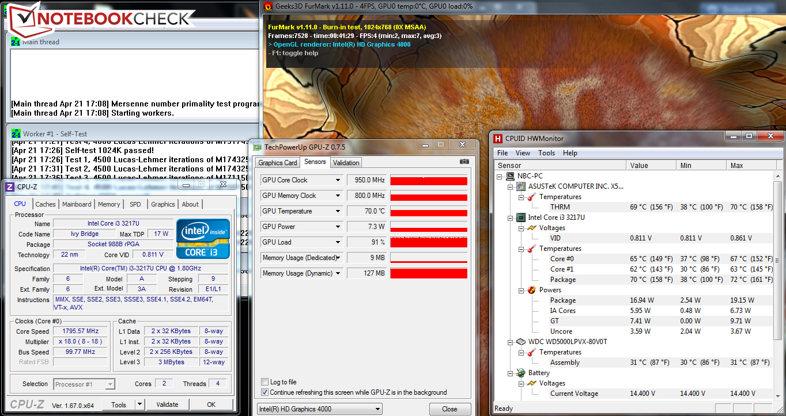Click the CPU Temperatures thermometer icon
Viewport: 786px width, 416px height.
(531, 249)
